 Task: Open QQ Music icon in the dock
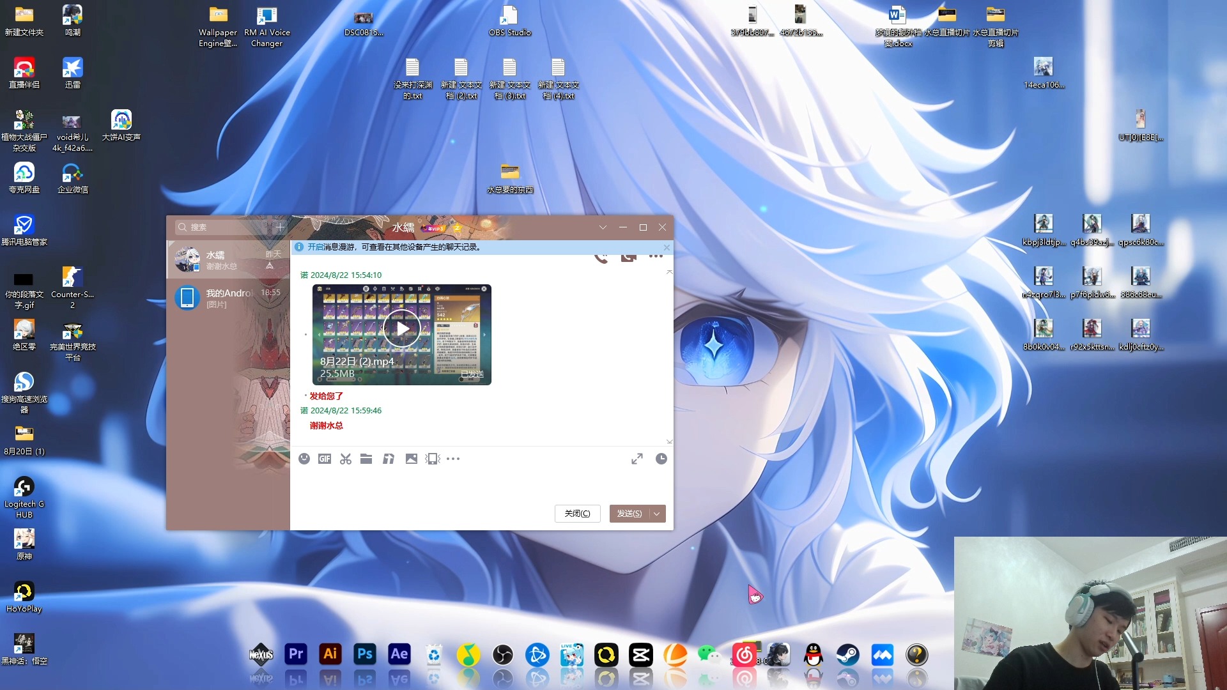tap(468, 655)
